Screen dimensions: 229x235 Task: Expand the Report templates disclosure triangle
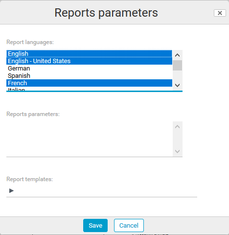coord(11,190)
